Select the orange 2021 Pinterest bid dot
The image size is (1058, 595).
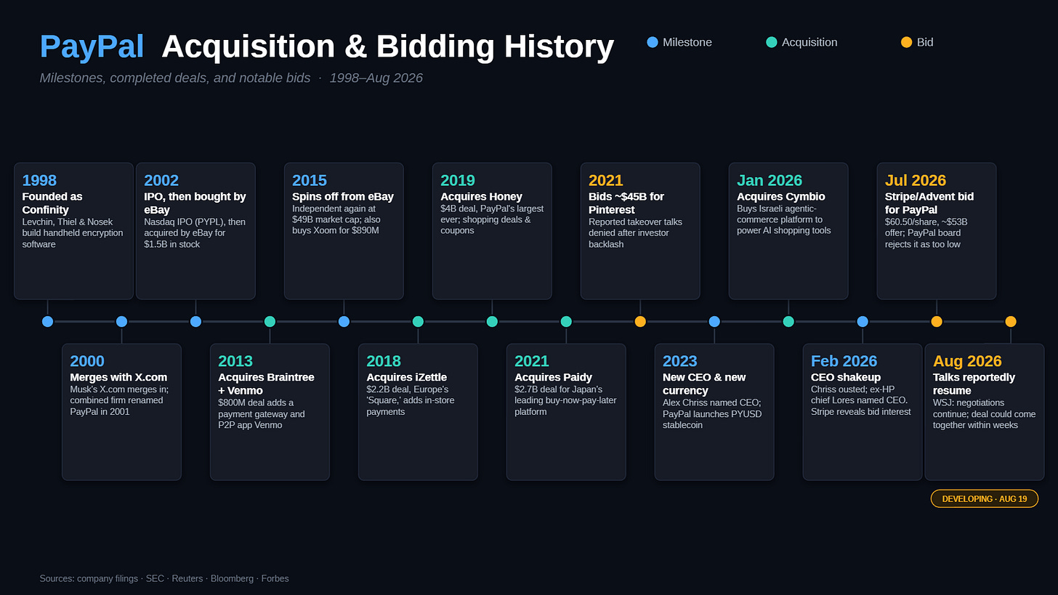click(x=640, y=321)
